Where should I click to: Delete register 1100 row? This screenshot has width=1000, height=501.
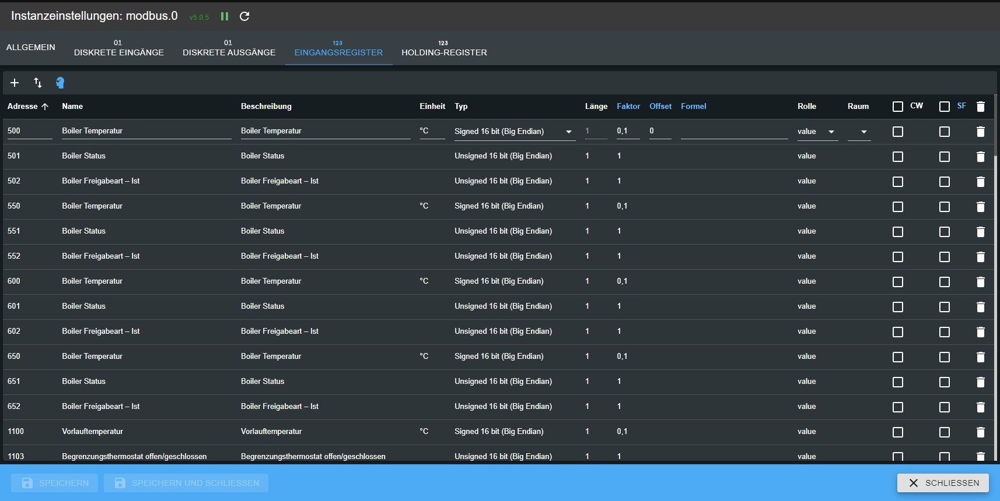pos(981,432)
